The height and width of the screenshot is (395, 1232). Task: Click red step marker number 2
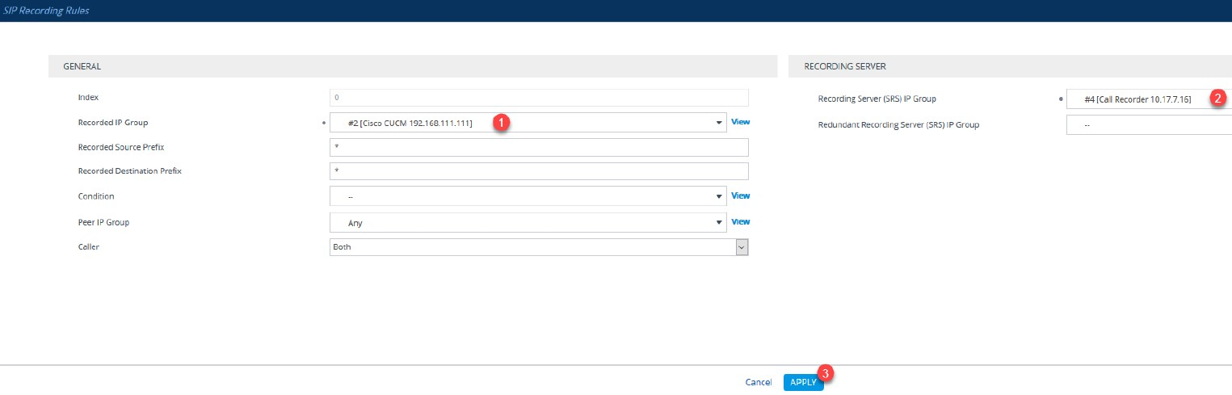pos(1218,98)
